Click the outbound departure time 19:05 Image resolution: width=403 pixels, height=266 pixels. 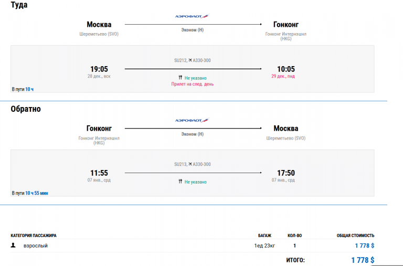(x=99, y=69)
